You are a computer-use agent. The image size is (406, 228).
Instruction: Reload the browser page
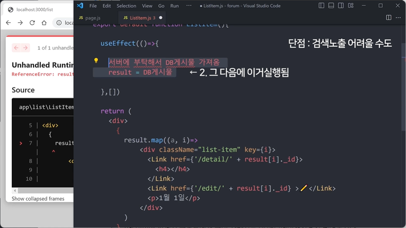tap(32, 23)
